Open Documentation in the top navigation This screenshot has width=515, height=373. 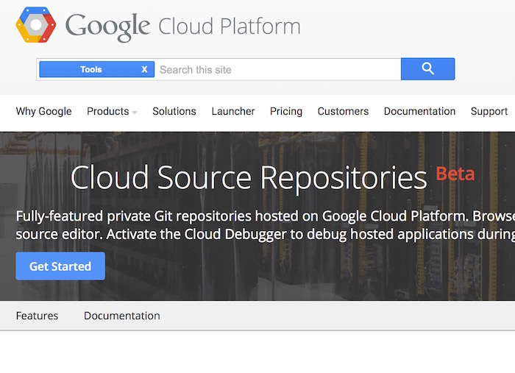(419, 111)
